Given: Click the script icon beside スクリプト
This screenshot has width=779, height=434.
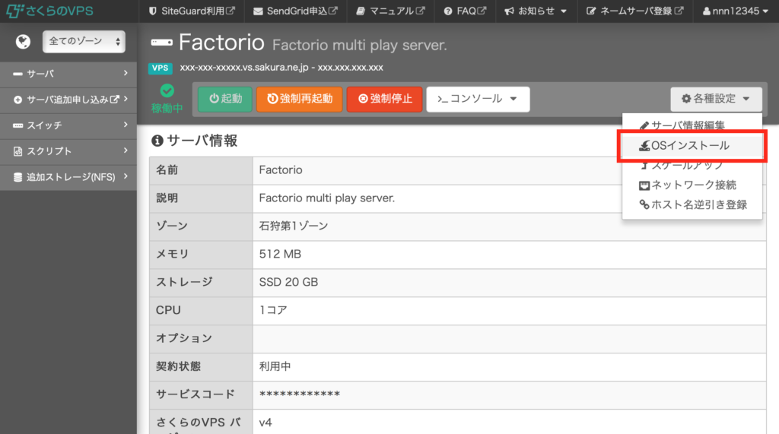Looking at the screenshot, I should [x=18, y=151].
